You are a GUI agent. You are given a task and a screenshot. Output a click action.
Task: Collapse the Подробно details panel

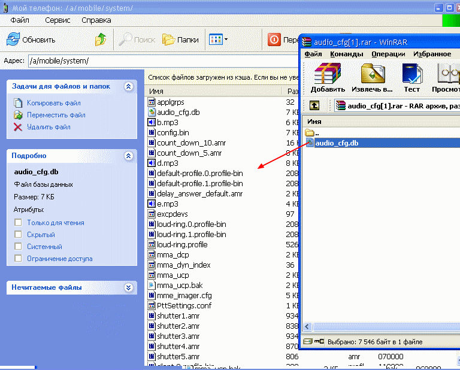point(129,156)
